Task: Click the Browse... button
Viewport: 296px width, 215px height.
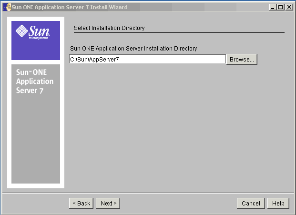Action: [x=242, y=60]
